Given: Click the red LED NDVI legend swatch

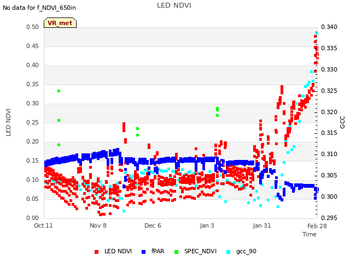Looking at the screenshot, I should [x=96, y=252].
